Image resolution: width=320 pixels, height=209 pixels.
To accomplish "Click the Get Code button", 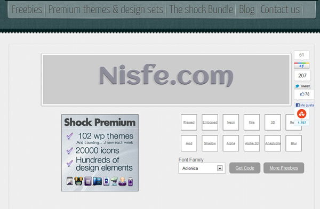I will tap(245, 168).
